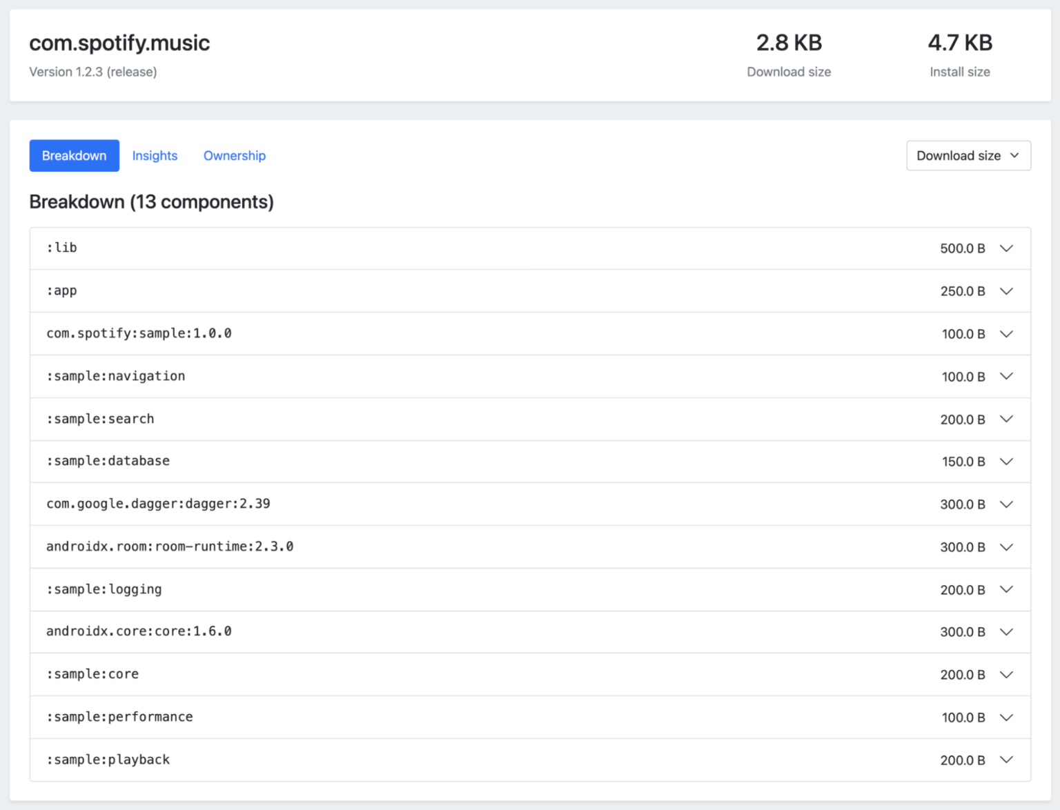Open the Download size dropdown
The height and width of the screenshot is (810, 1060).
[968, 155]
